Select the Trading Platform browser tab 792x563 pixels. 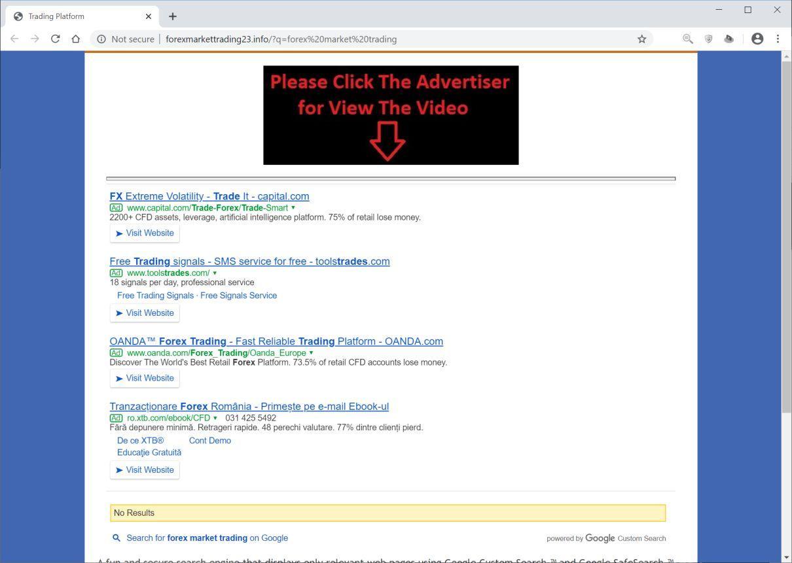click(x=72, y=16)
